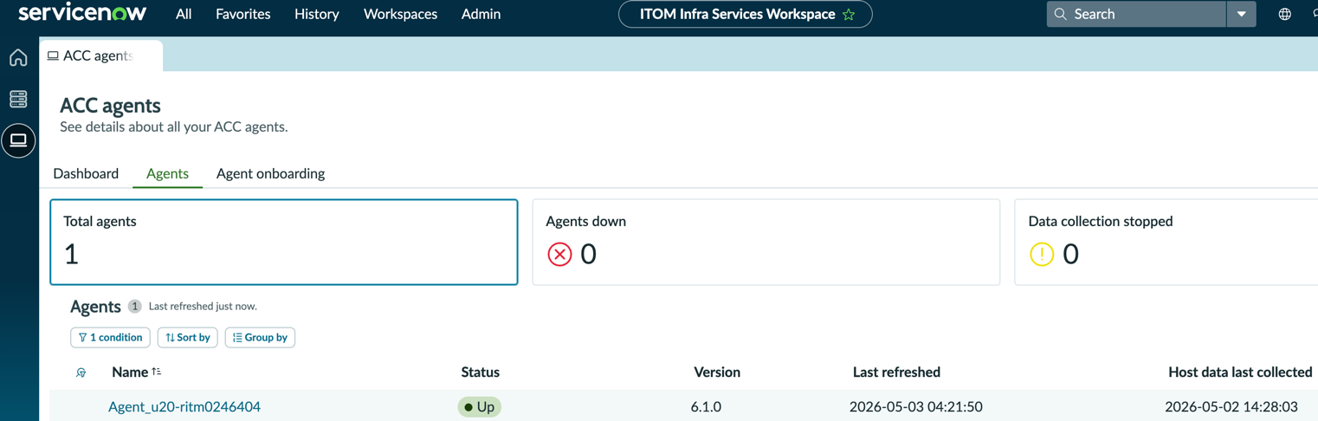Open the Agent_u20-ritm0246404 link
The width and height of the screenshot is (1318, 421).
(x=184, y=406)
